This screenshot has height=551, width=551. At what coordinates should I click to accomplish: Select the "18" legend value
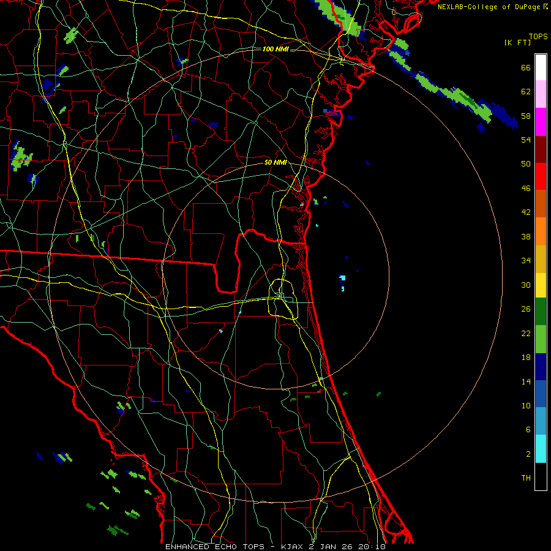click(x=526, y=358)
